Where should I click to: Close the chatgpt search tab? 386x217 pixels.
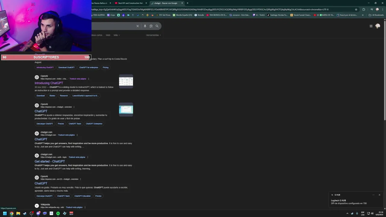coord(182,3)
